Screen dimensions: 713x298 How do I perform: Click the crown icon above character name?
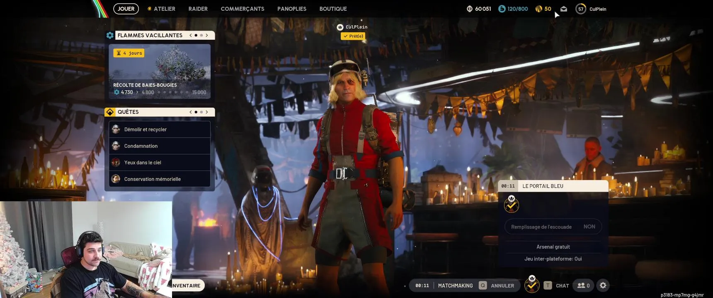tap(340, 27)
